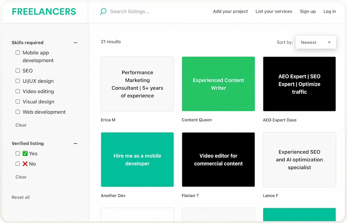This screenshot has height=223, width=347.
Task: Open the Add your project page
Action: 230,11
